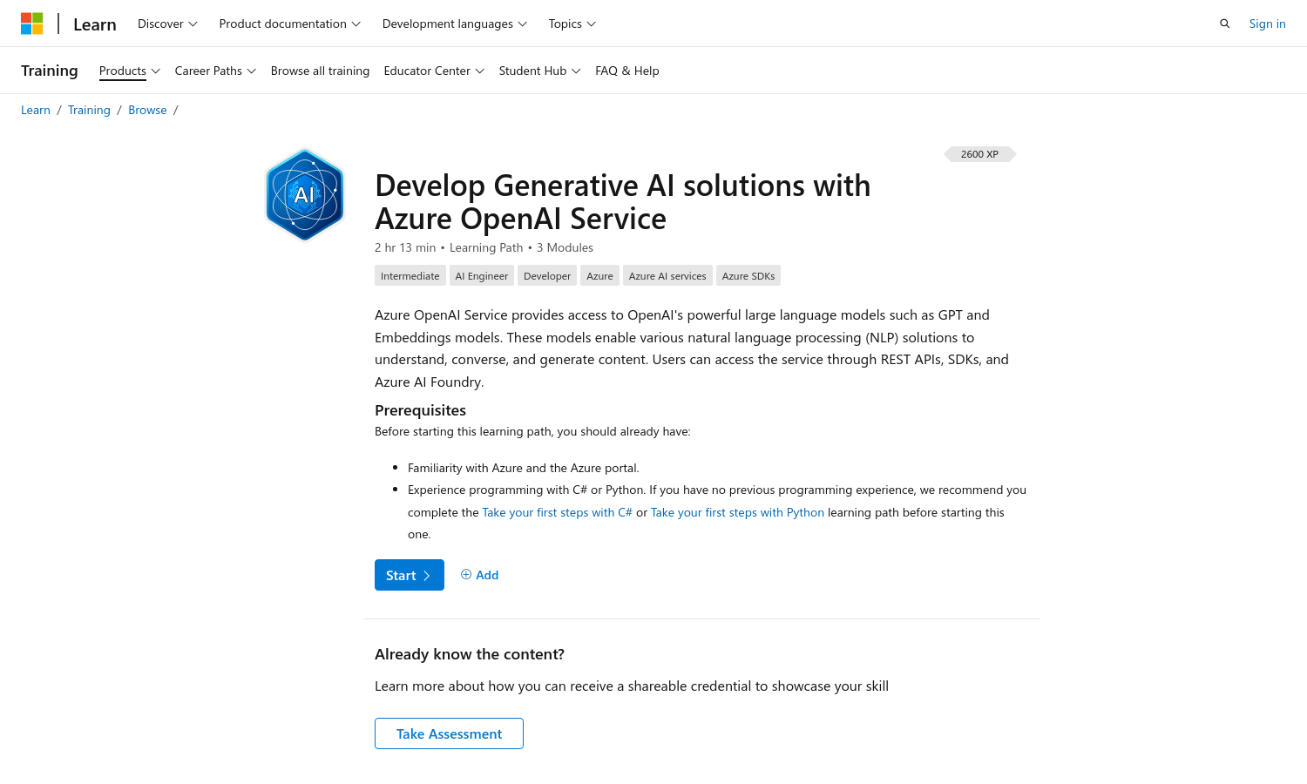Open FAQ & Help page
Viewport: 1307px width, 784px height.
[x=626, y=71]
